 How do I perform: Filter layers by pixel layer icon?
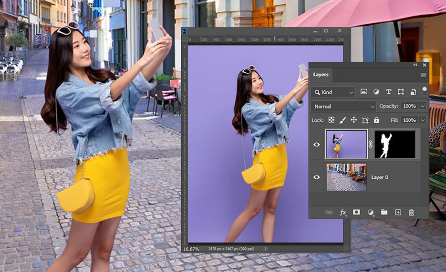(363, 92)
